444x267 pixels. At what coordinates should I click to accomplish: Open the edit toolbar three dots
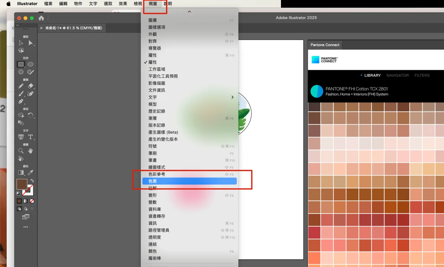26,227
